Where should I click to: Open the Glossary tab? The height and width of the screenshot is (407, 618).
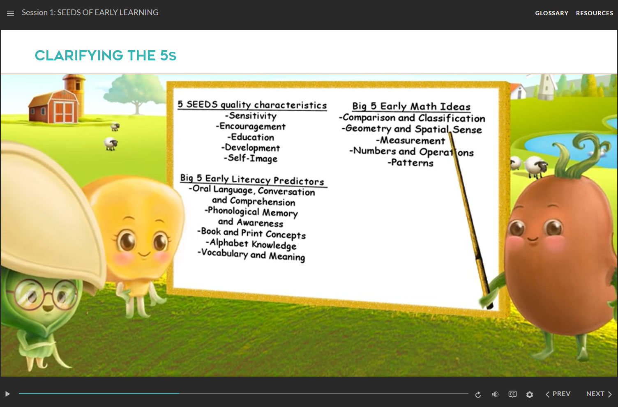551,13
